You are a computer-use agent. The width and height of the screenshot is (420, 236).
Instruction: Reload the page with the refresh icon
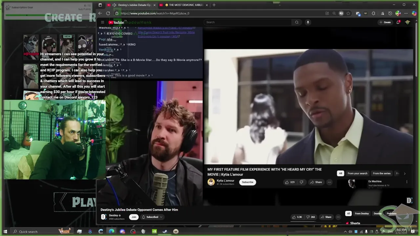click(x=108, y=13)
